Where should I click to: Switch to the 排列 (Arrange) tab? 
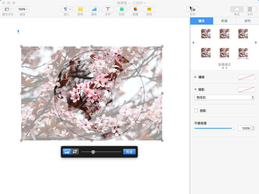(x=247, y=21)
